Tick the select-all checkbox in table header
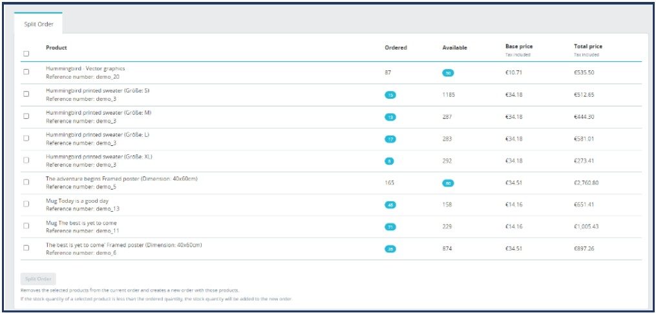The height and width of the screenshot is (313, 656). (x=26, y=54)
